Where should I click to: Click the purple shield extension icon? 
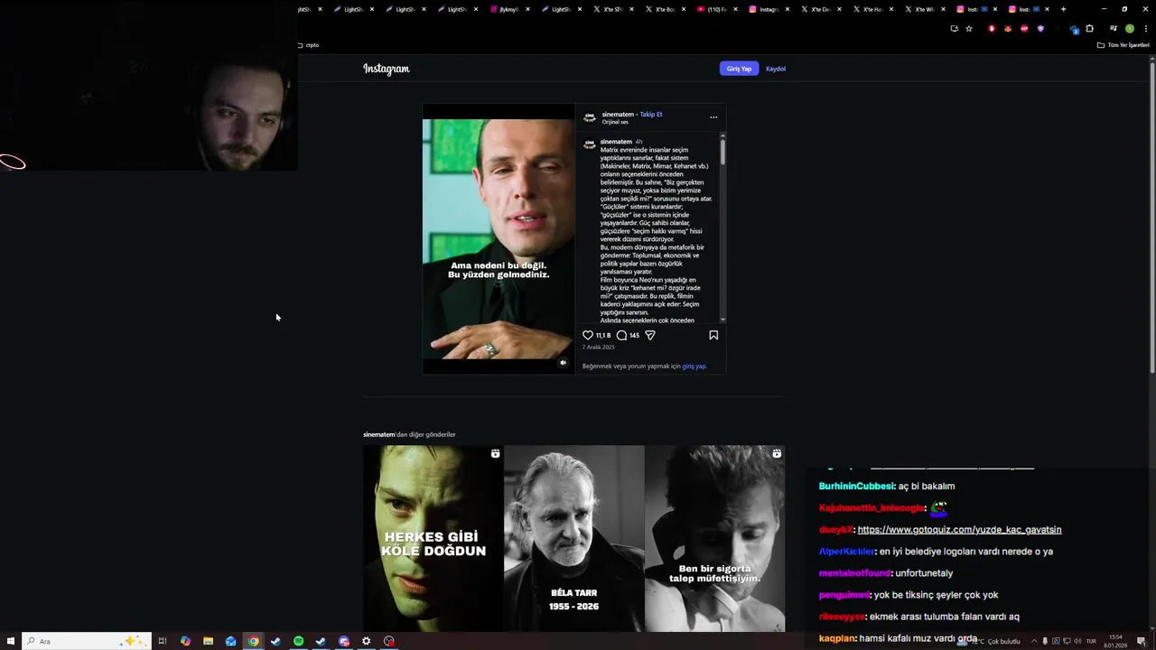[1040, 29]
